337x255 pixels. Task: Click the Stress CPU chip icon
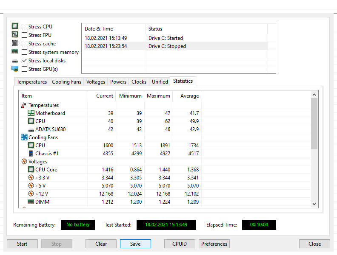[15, 26]
